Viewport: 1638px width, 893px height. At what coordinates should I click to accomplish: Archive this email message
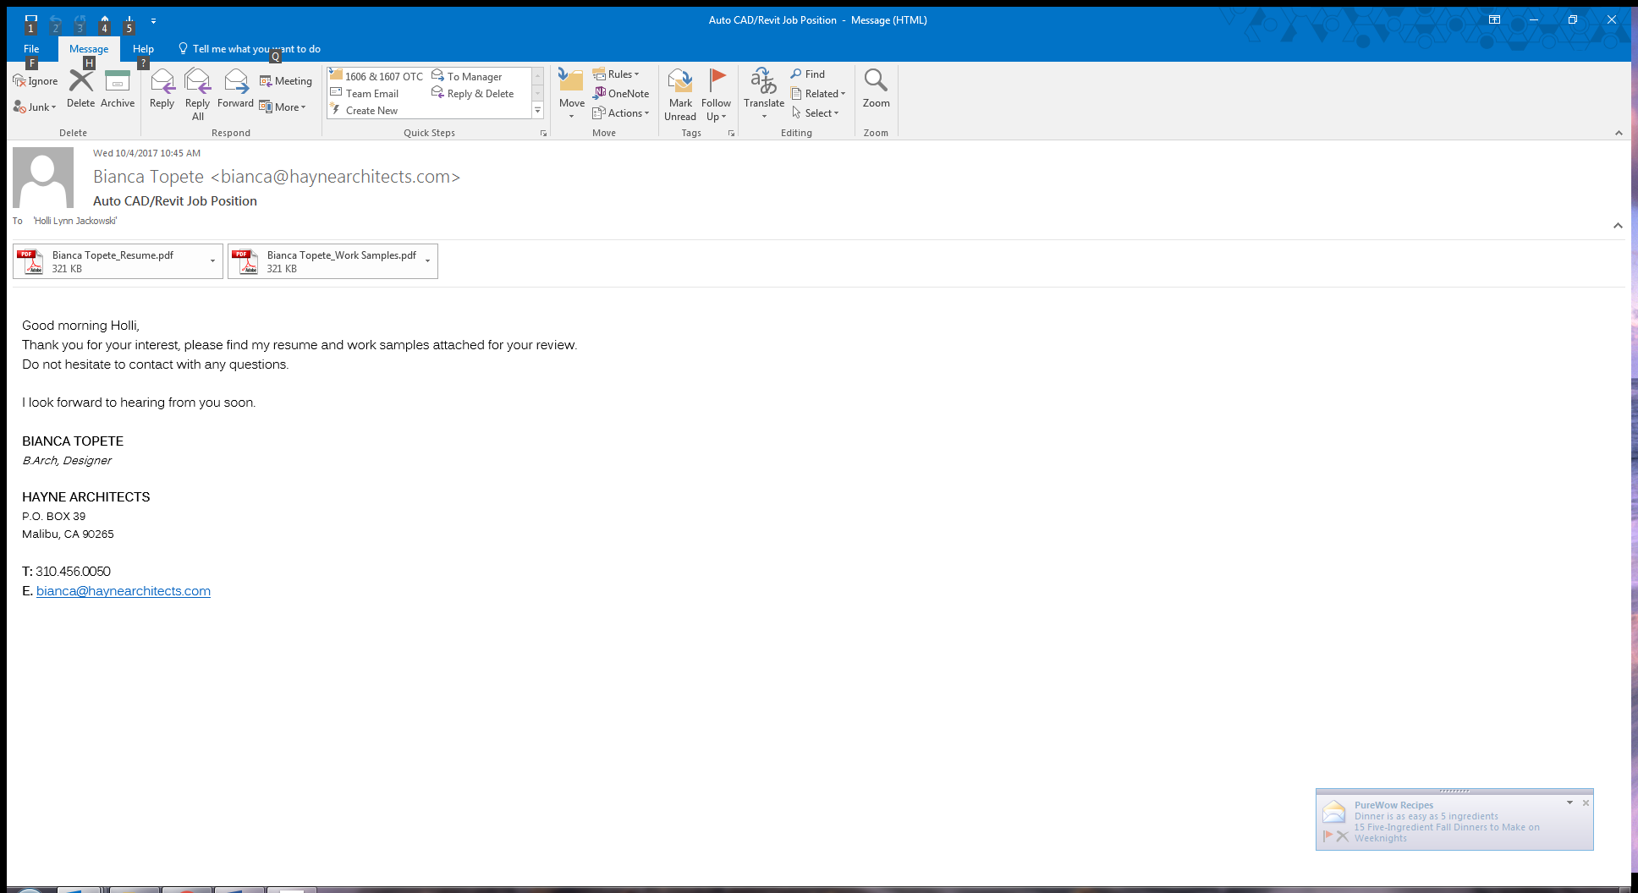[x=117, y=89]
